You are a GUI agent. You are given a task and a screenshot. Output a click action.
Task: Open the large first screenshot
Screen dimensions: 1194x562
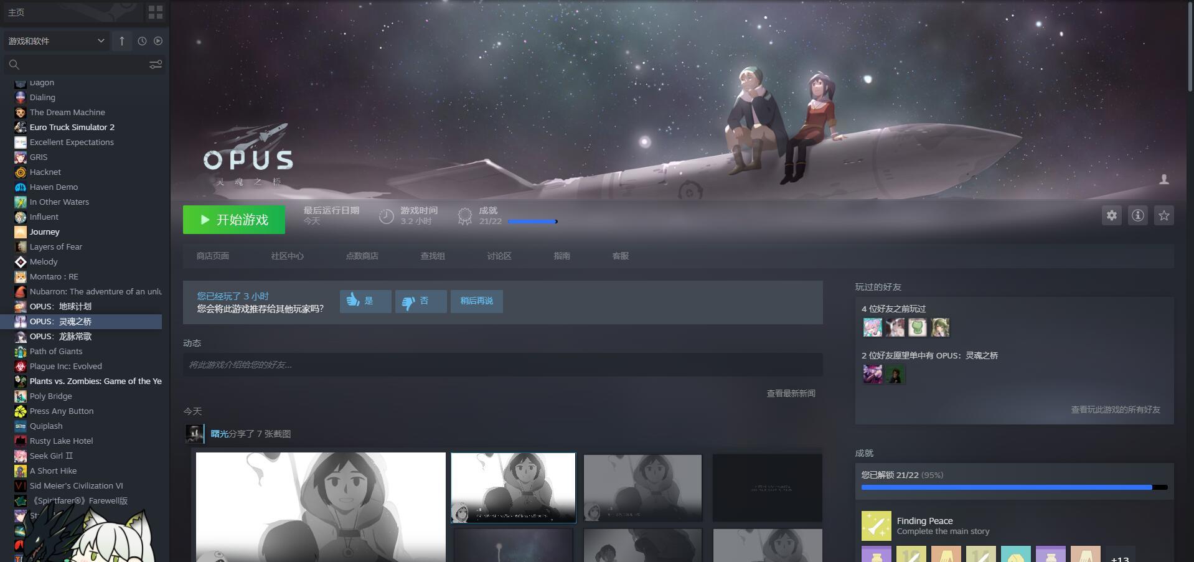(321, 507)
